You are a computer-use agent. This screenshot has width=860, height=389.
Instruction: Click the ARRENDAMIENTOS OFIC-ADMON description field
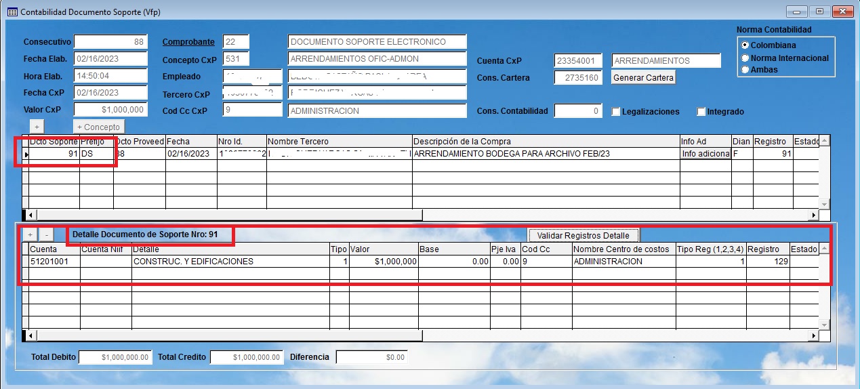click(x=377, y=59)
